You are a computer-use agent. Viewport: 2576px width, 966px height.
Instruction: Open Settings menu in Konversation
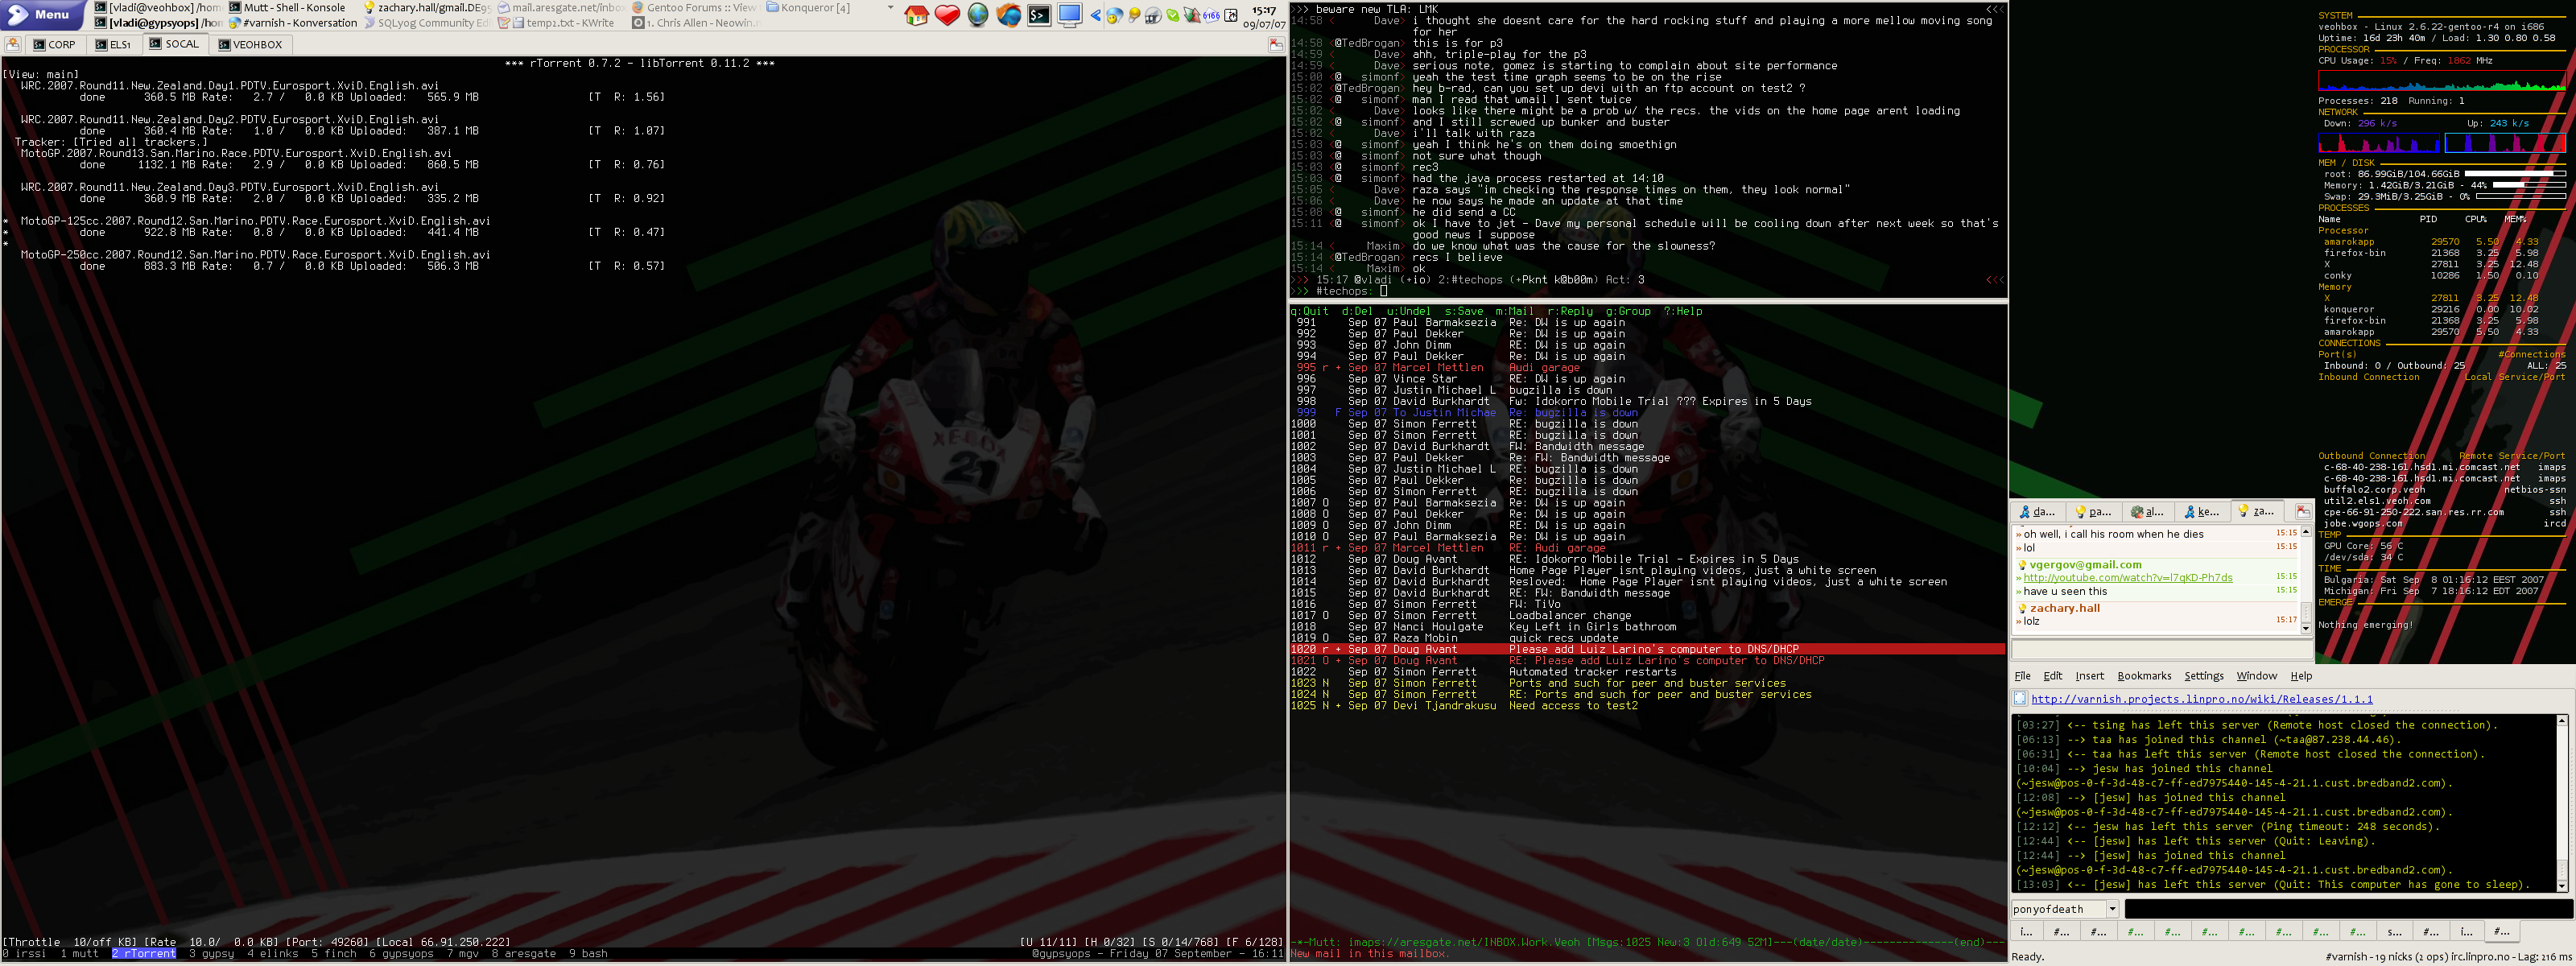point(2203,676)
